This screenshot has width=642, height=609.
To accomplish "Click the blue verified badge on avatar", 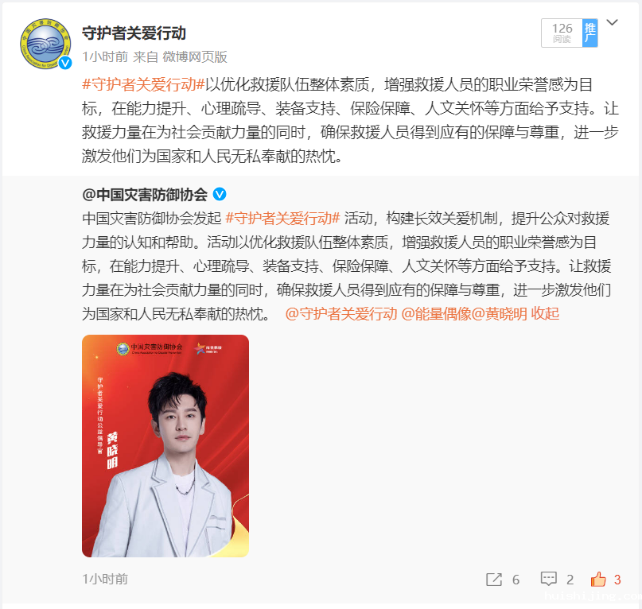I will (x=65, y=63).
